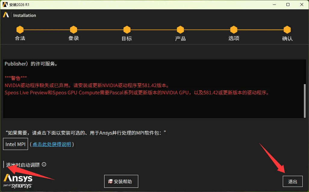This screenshot has height=192, width=309.
Task: Click the 登录 step hexagon
Action: pyautogui.click(x=73, y=30)
